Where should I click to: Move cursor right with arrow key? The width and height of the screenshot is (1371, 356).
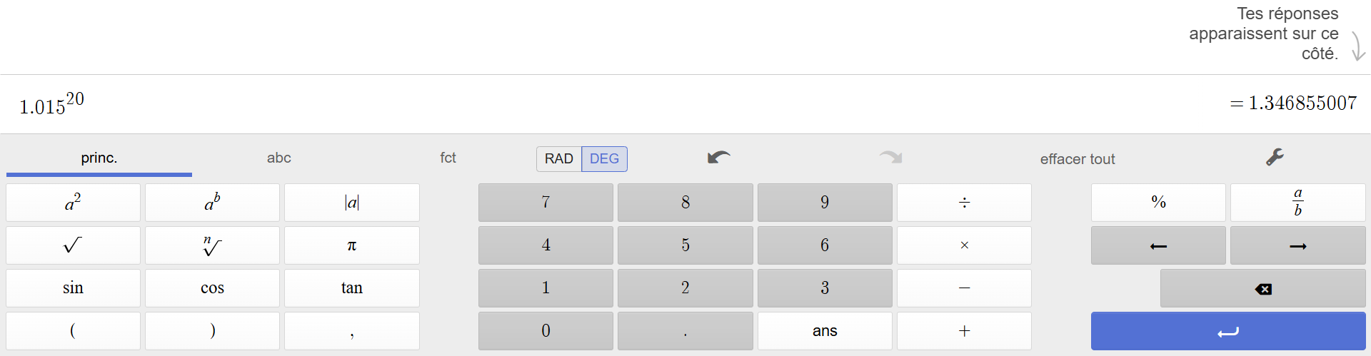point(1297,246)
